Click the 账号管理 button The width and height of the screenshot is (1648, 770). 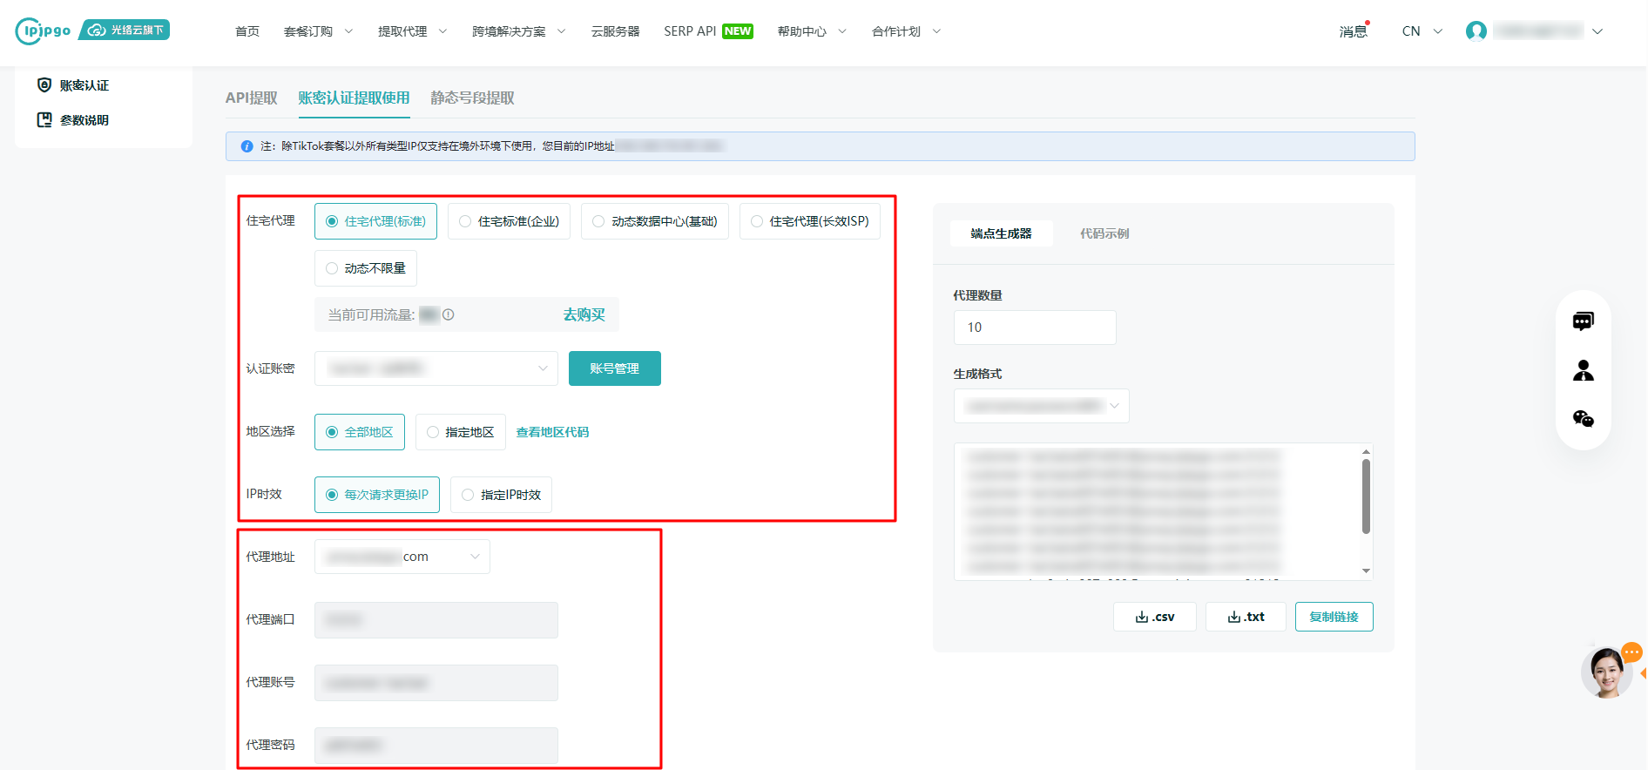[614, 368]
